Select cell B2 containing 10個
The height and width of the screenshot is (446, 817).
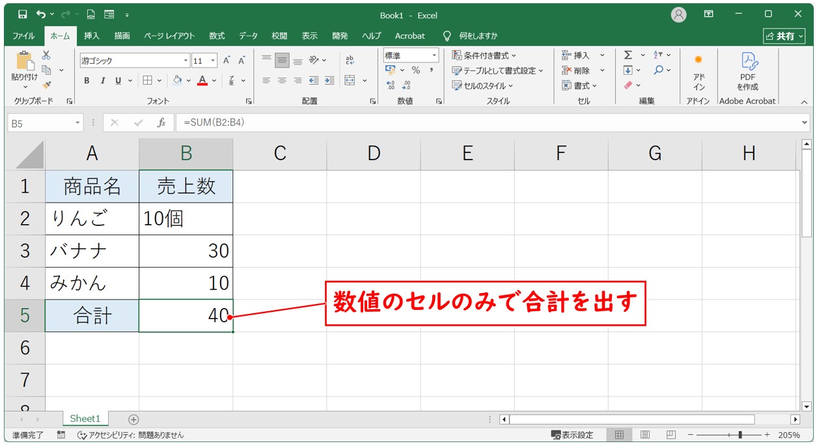coord(186,219)
